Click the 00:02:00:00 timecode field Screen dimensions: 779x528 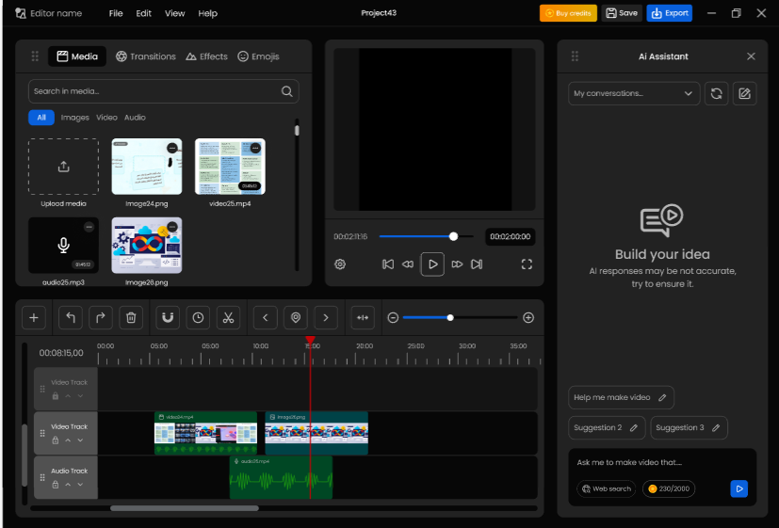click(x=511, y=237)
